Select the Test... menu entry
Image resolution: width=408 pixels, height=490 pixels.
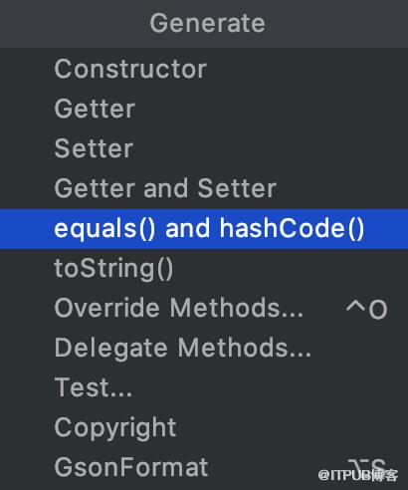pyautogui.click(x=204, y=387)
